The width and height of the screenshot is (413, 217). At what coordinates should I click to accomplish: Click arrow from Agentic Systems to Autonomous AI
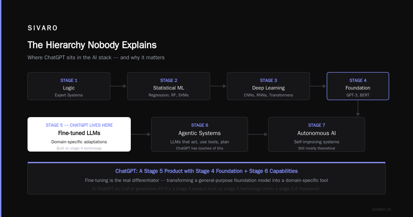click(x=258, y=134)
